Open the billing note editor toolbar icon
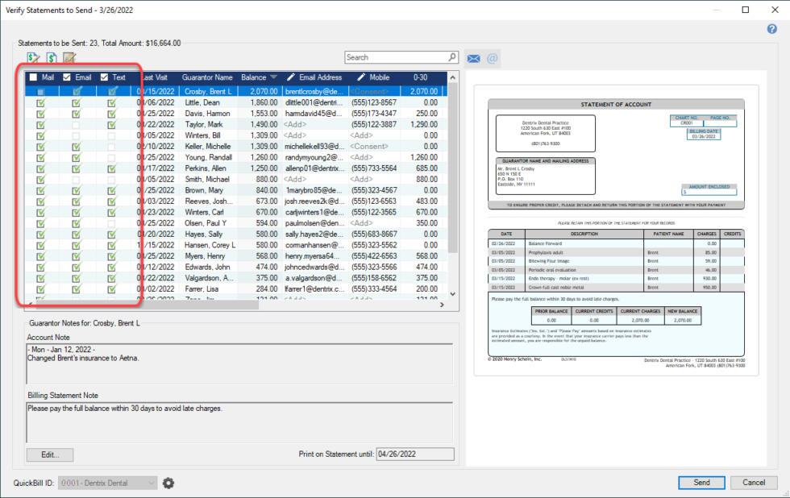The image size is (790, 498). tap(69, 57)
